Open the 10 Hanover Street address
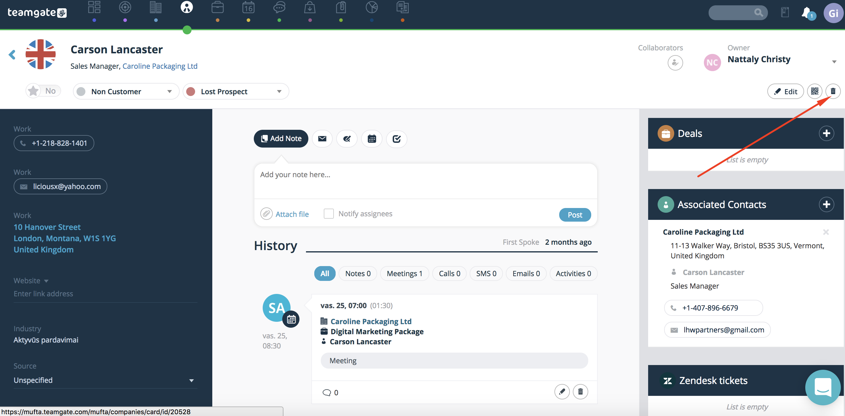The image size is (845, 416). point(64,238)
